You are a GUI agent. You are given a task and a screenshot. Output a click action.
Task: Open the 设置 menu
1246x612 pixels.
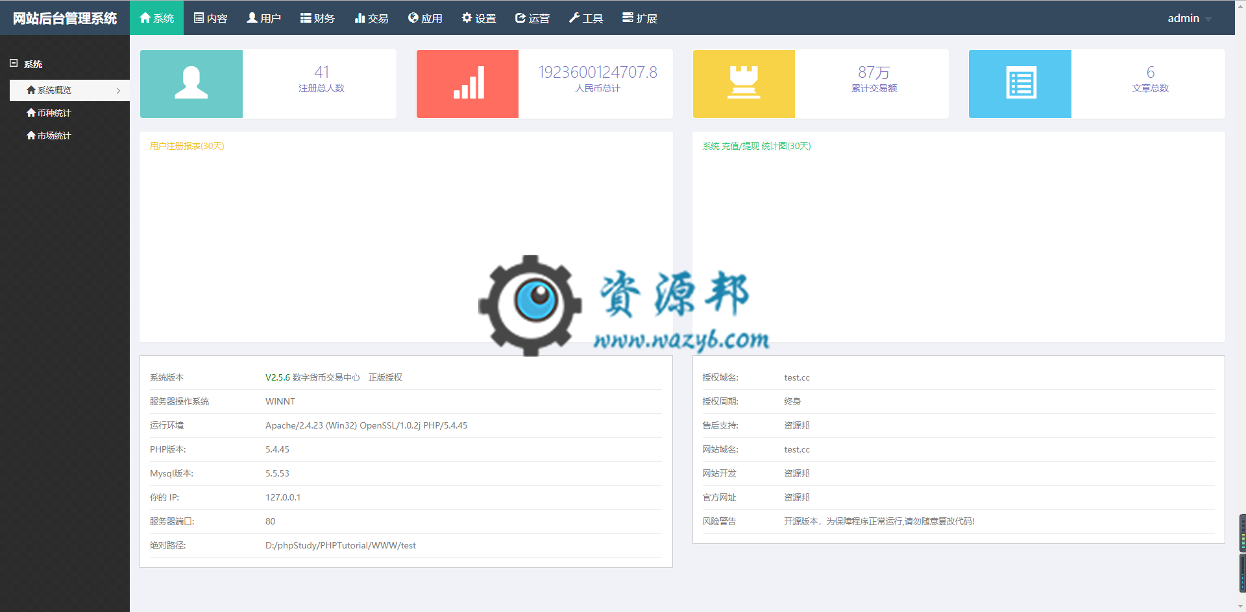478,18
